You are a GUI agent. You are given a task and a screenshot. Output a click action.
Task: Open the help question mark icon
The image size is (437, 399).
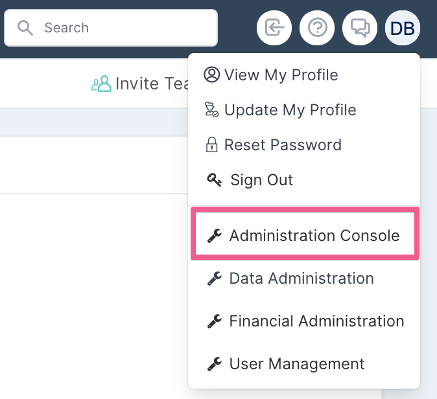click(317, 28)
